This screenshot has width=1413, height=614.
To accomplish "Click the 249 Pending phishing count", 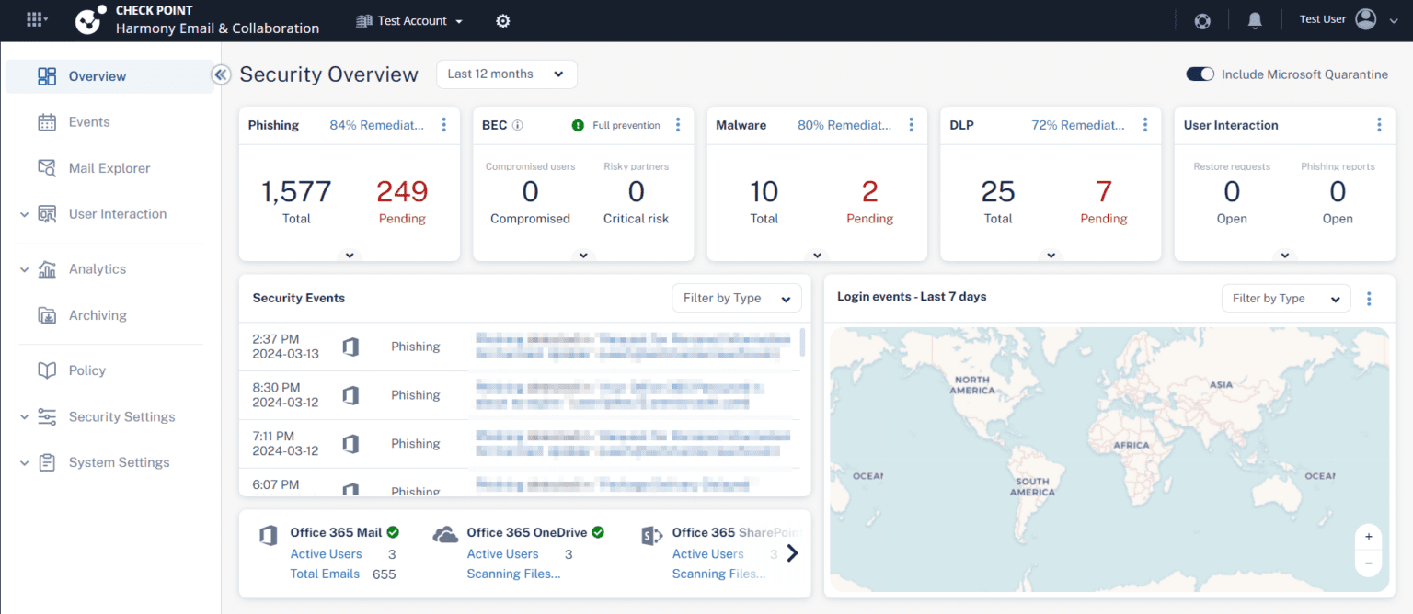I will point(402,192).
